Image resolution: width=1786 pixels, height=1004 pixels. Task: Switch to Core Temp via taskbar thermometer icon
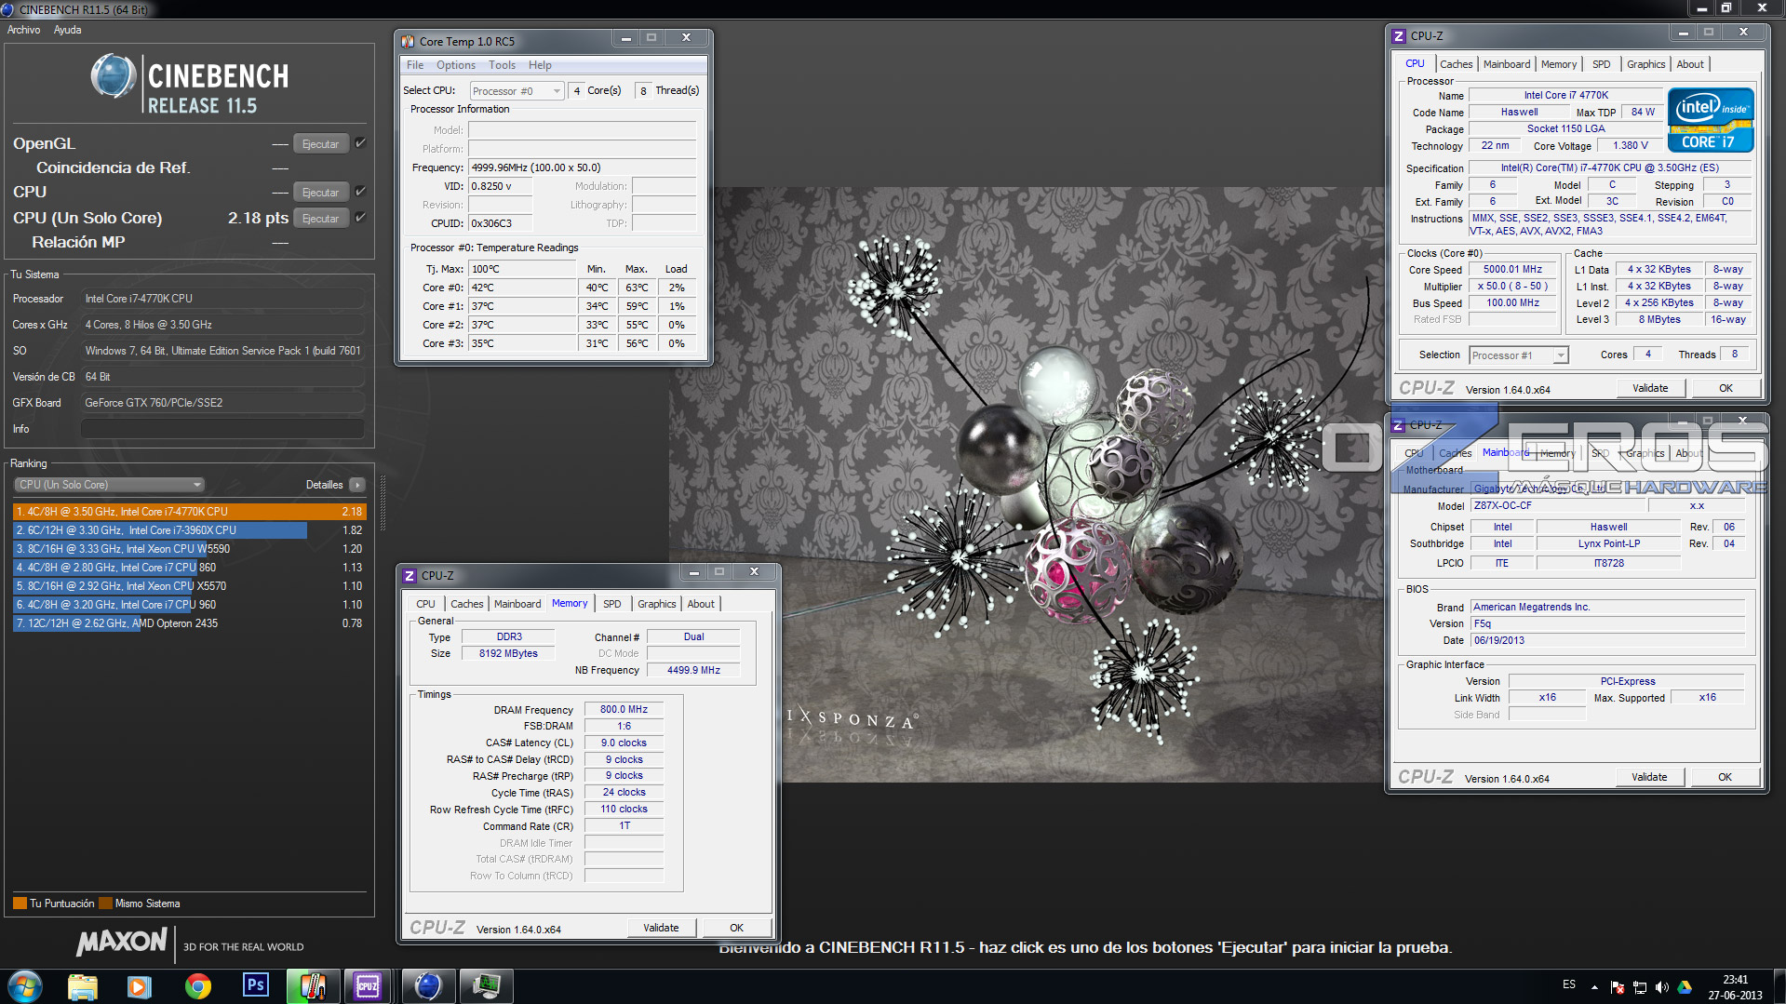(x=313, y=986)
